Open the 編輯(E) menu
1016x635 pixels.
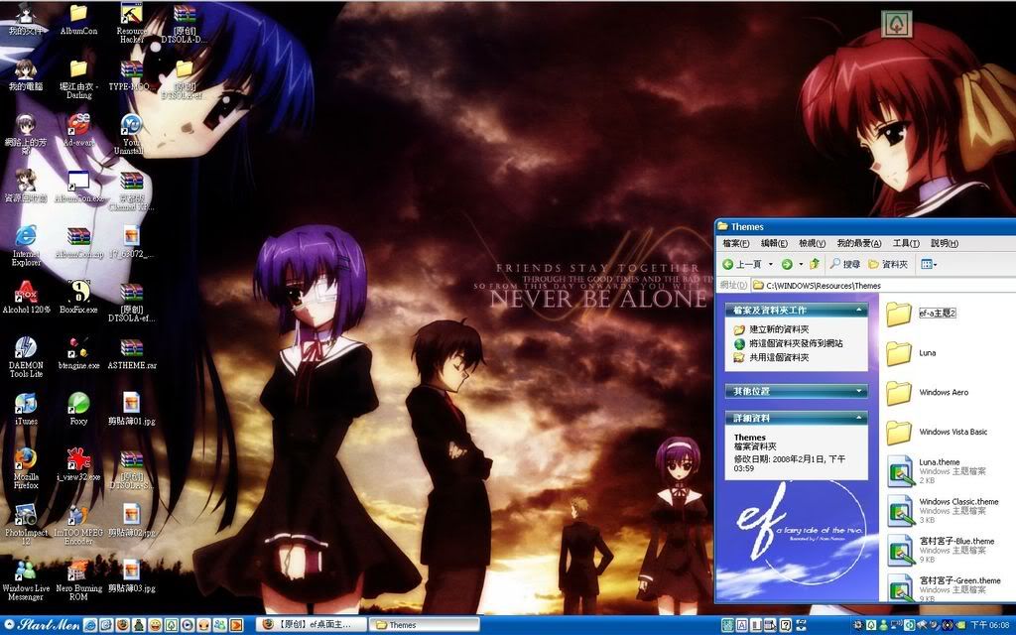click(774, 243)
